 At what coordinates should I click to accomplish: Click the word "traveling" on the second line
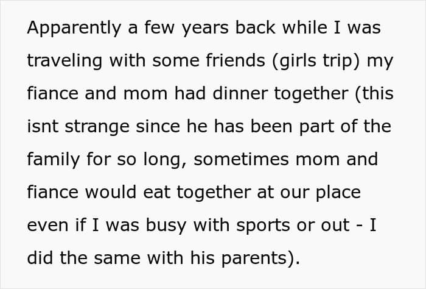(65, 61)
